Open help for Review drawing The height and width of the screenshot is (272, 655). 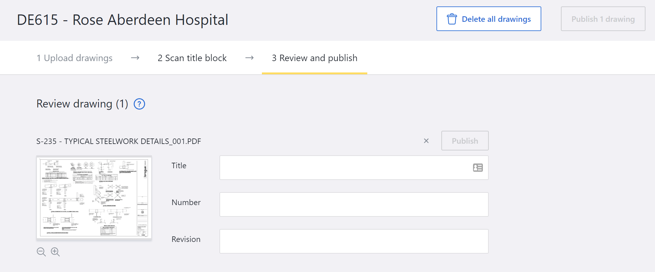tap(139, 104)
